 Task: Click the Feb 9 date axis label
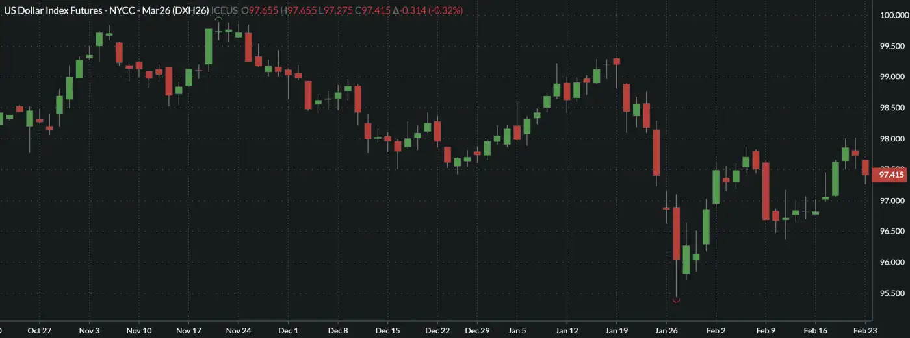(x=765, y=330)
